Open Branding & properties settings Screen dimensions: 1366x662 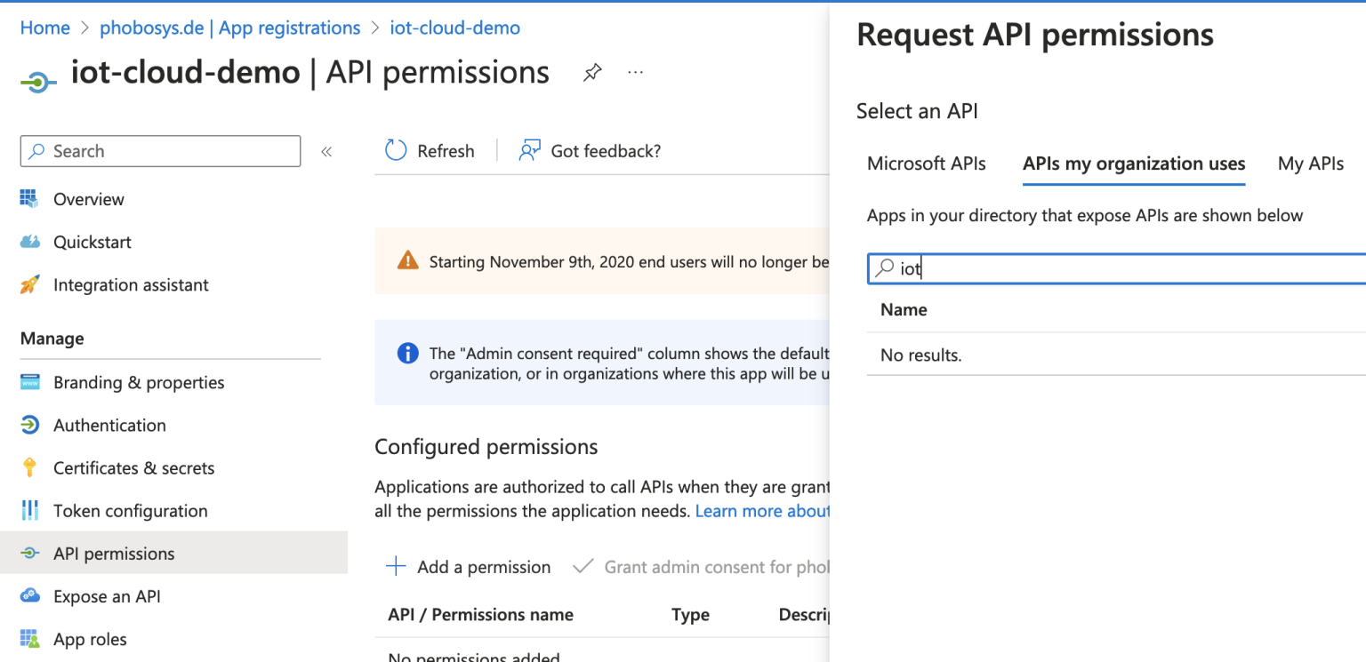139,382
